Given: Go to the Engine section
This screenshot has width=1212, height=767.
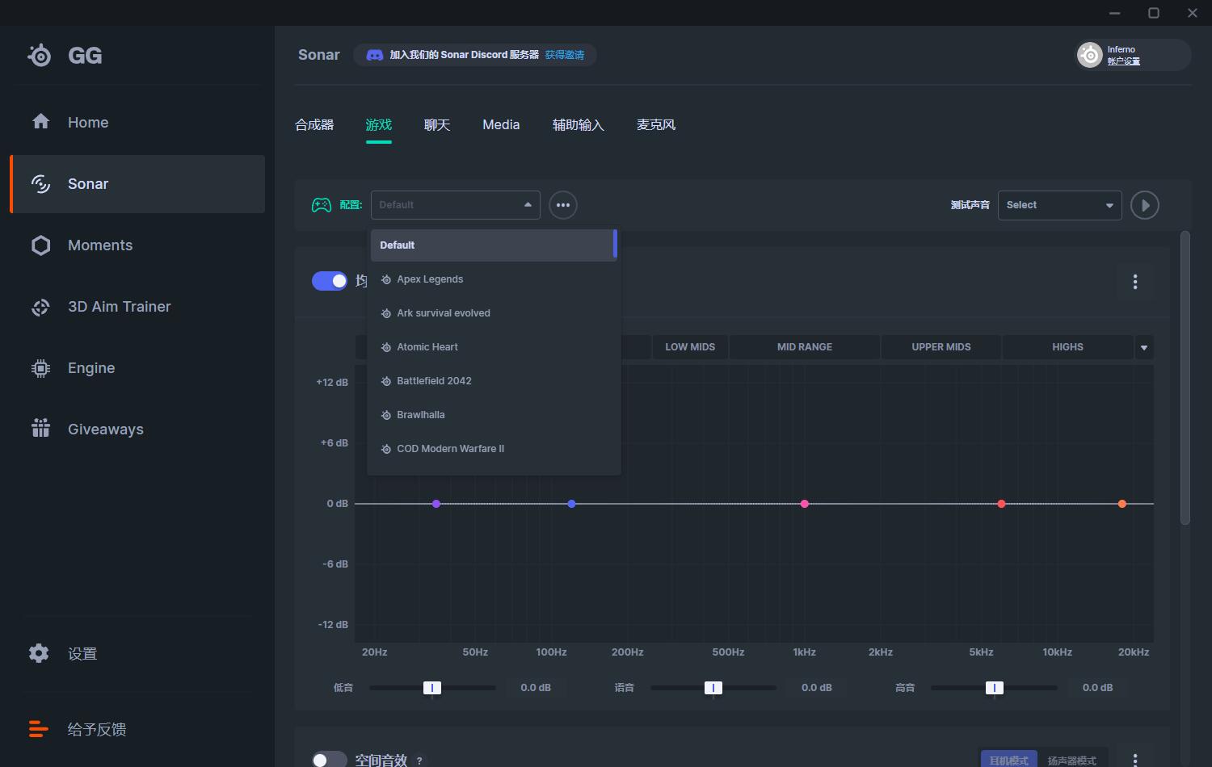Looking at the screenshot, I should 90,368.
